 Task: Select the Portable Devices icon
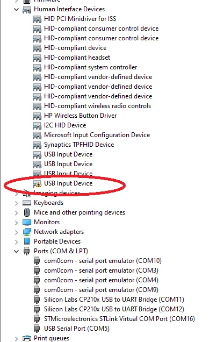click(x=27, y=241)
